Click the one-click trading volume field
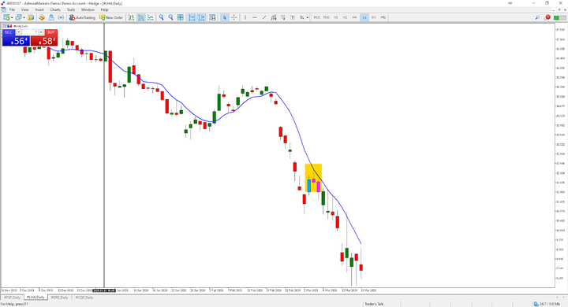Viewport: 568px width, 307px height. (30, 32)
